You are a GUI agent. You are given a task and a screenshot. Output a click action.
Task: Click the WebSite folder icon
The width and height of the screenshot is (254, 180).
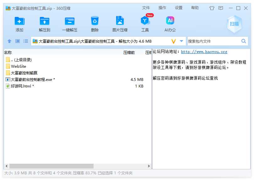[x=8, y=66]
